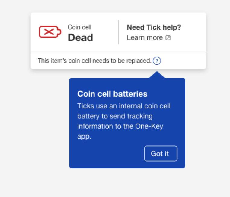
Task: Click the vertical divider between card sections
Action: [118, 32]
